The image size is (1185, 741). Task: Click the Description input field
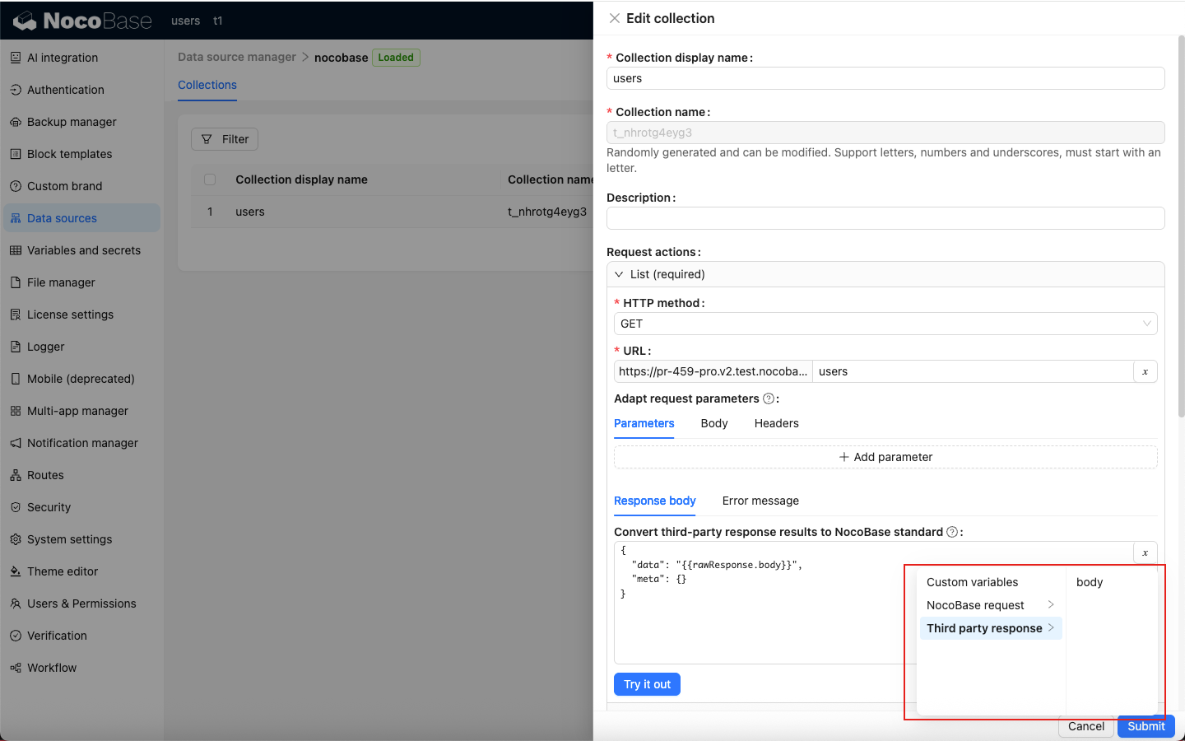885,218
